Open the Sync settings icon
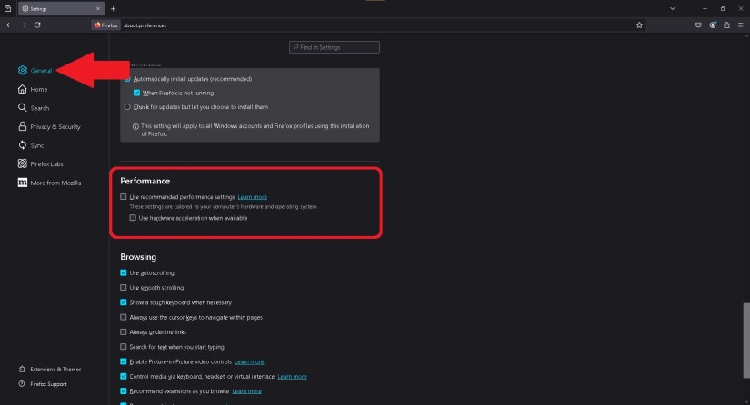Viewport: 750px width, 405px height. pos(23,144)
